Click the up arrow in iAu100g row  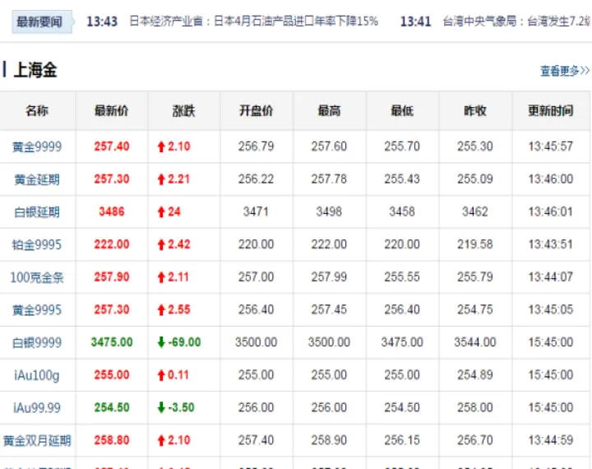pos(161,375)
